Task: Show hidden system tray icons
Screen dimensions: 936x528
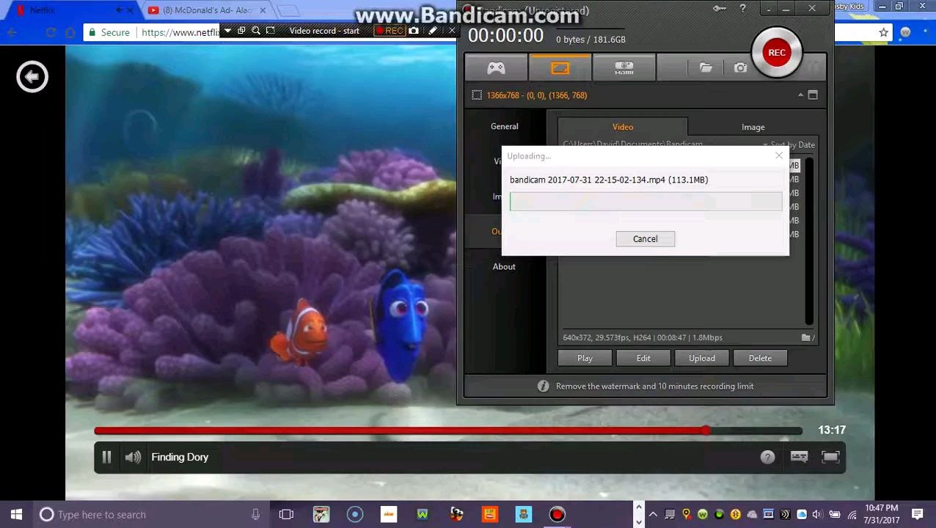Action: [653, 515]
